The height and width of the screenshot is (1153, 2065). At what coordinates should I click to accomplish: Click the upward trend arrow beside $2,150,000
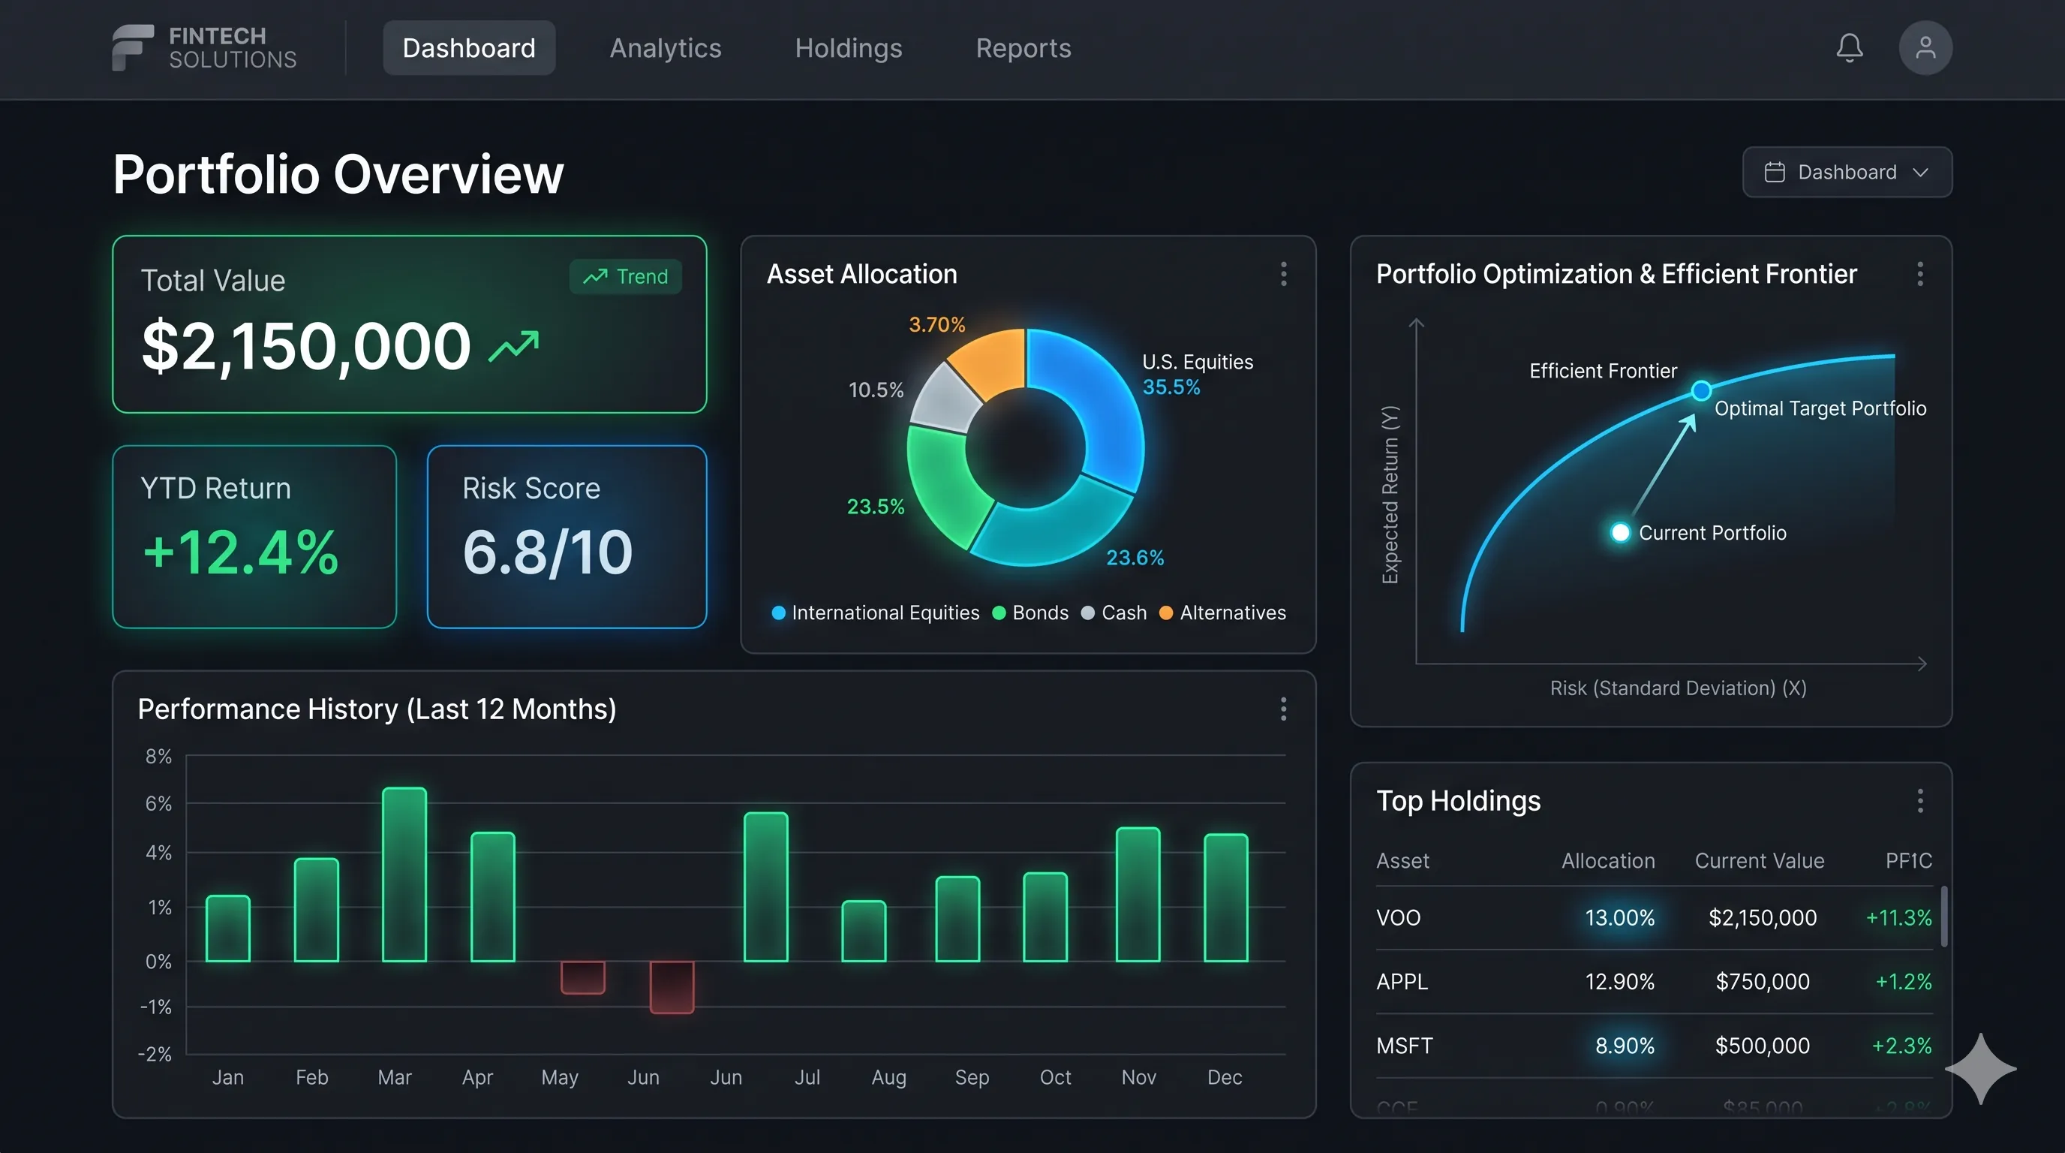pyautogui.click(x=514, y=346)
